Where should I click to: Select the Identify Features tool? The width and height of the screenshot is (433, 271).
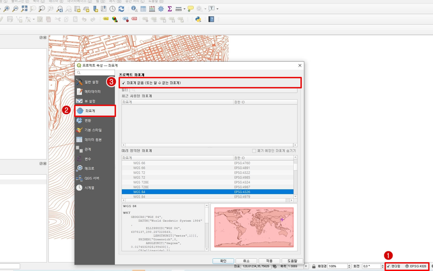(x=134, y=9)
